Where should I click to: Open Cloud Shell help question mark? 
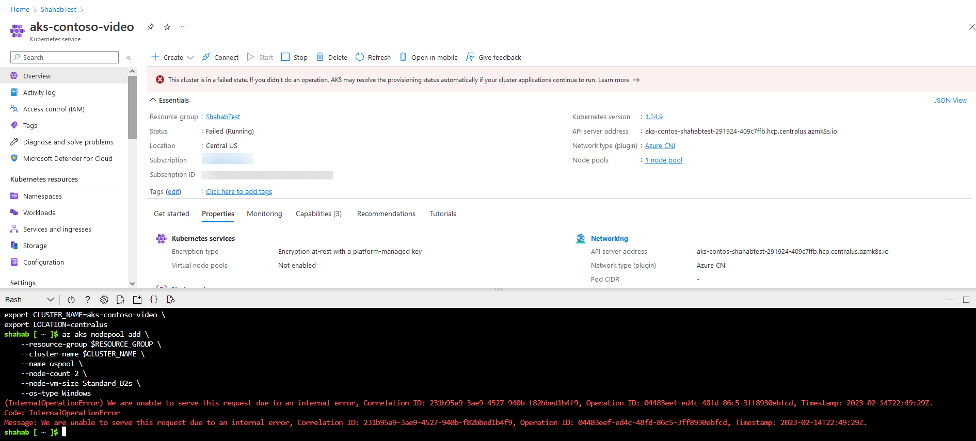(88, 300)
